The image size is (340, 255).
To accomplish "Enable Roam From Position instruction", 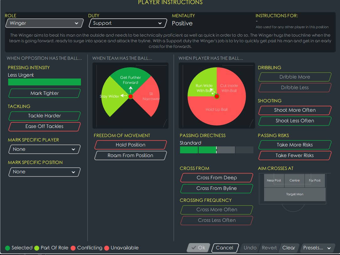I will (130, 156).
